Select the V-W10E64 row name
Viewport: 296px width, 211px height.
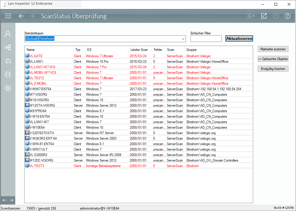[x=37, y=127]
